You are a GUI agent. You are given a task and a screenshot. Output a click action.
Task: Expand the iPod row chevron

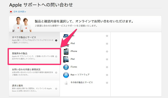107,44
